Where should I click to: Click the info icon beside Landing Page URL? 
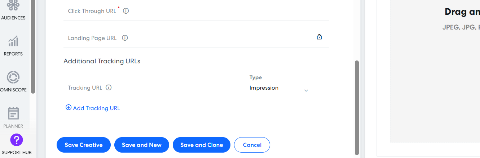[125, 38]
